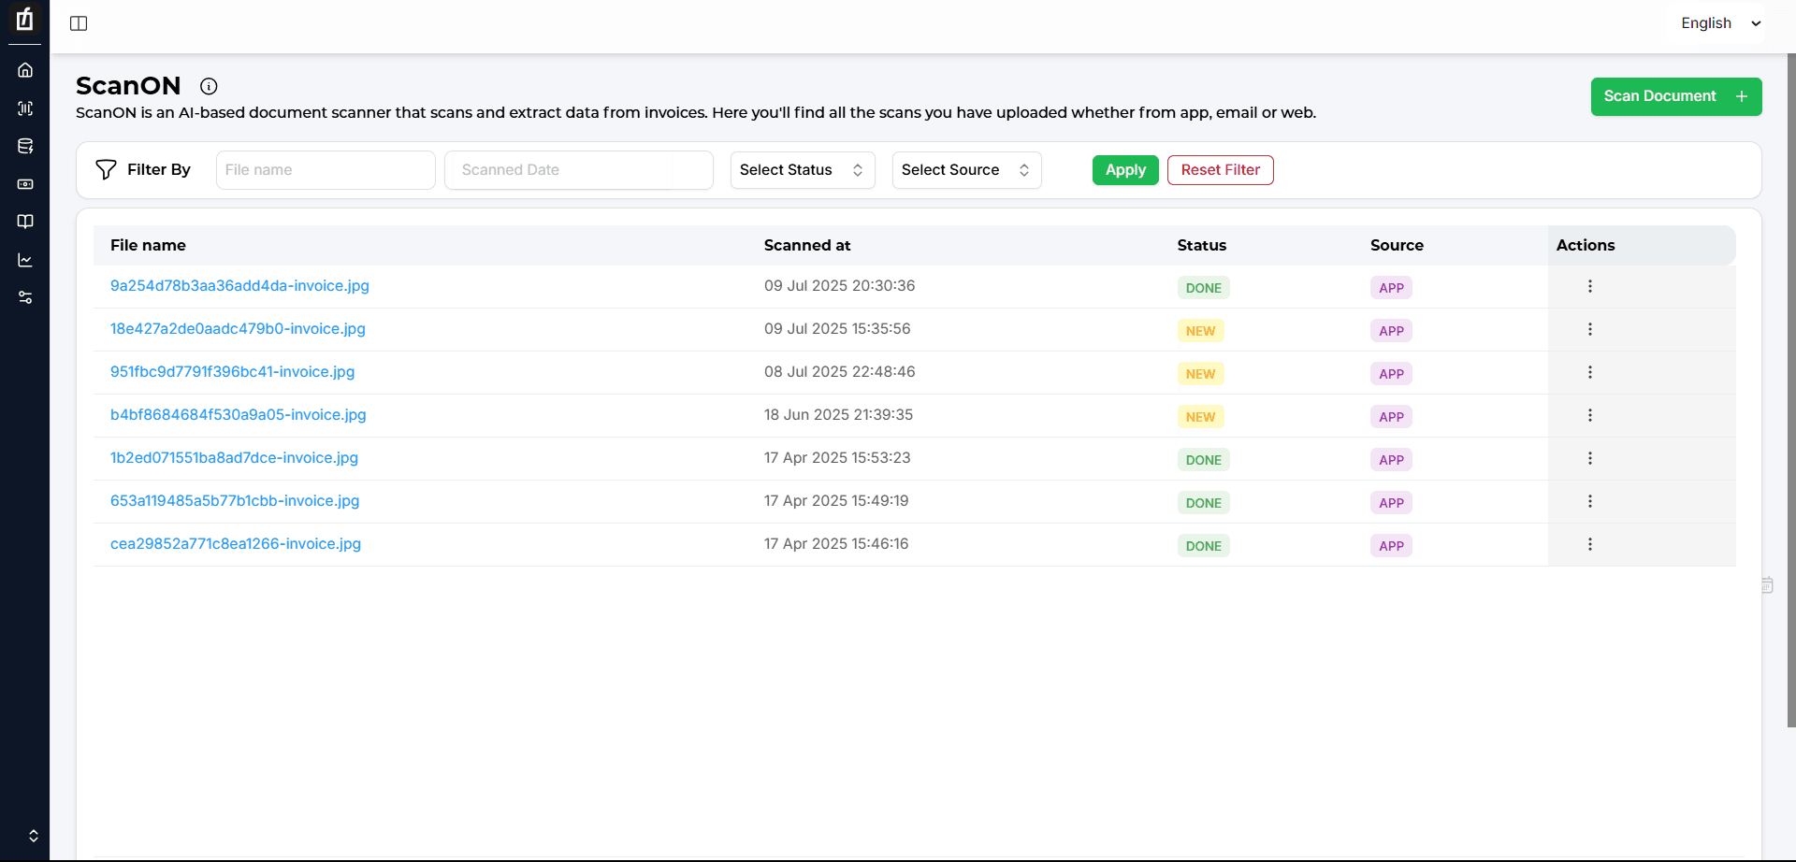Screen dimensions: 1796x862
Task: Click DONE status of 1b2ed071551ba8ad7dce row
Action: (x=1203, y=460)
